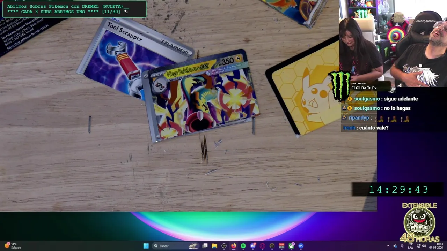This screenshot has width=447, height=251.
Task: Click the [11/30] sub counter text
Action: [x=111, y=12]
